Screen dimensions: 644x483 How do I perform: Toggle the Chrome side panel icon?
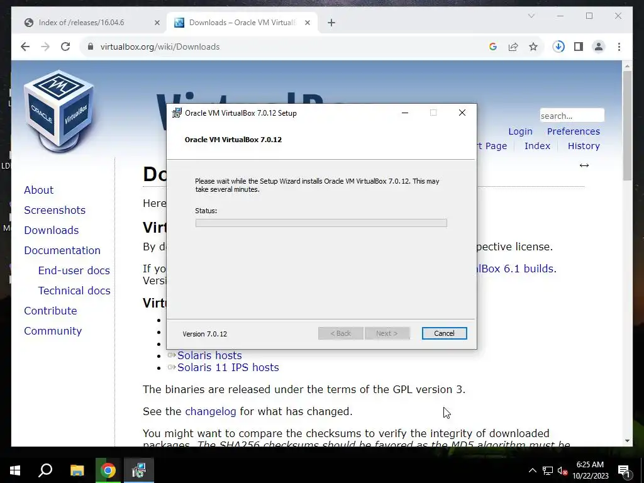(x=579, y=47)
